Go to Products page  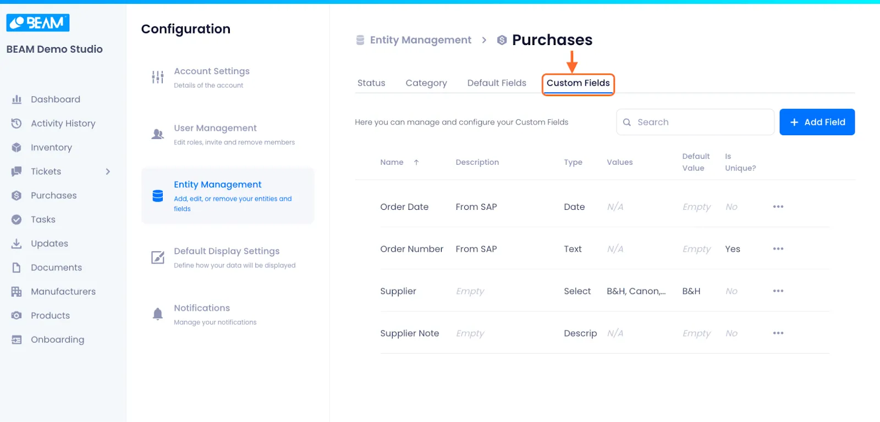pyautogui.click(x=50, y=315)
